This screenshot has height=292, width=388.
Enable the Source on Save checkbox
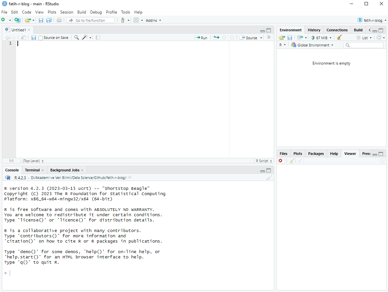[x=41, y=38]
